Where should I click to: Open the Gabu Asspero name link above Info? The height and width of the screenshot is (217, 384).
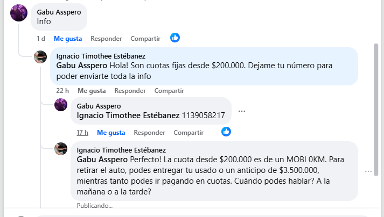click(59, 12)
